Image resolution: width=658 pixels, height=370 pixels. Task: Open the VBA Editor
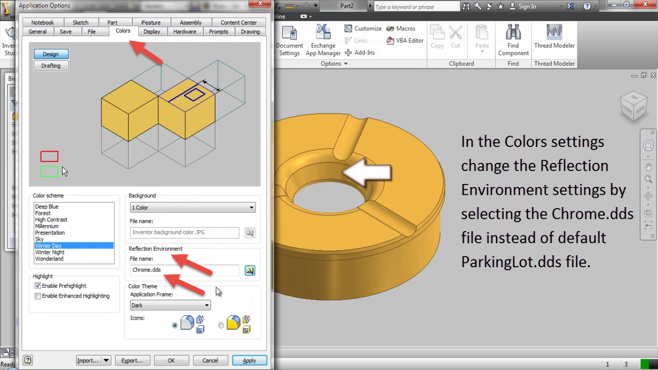click(404, 40)
